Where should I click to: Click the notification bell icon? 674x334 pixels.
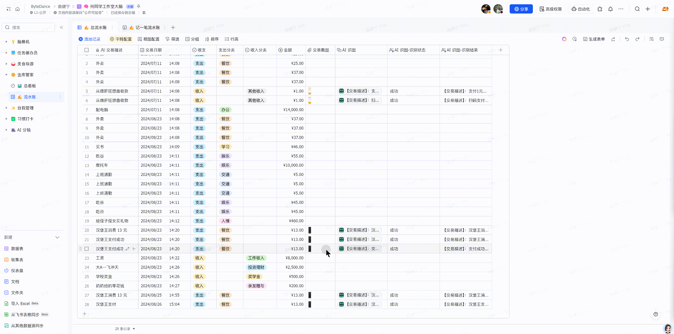point(610,9)
